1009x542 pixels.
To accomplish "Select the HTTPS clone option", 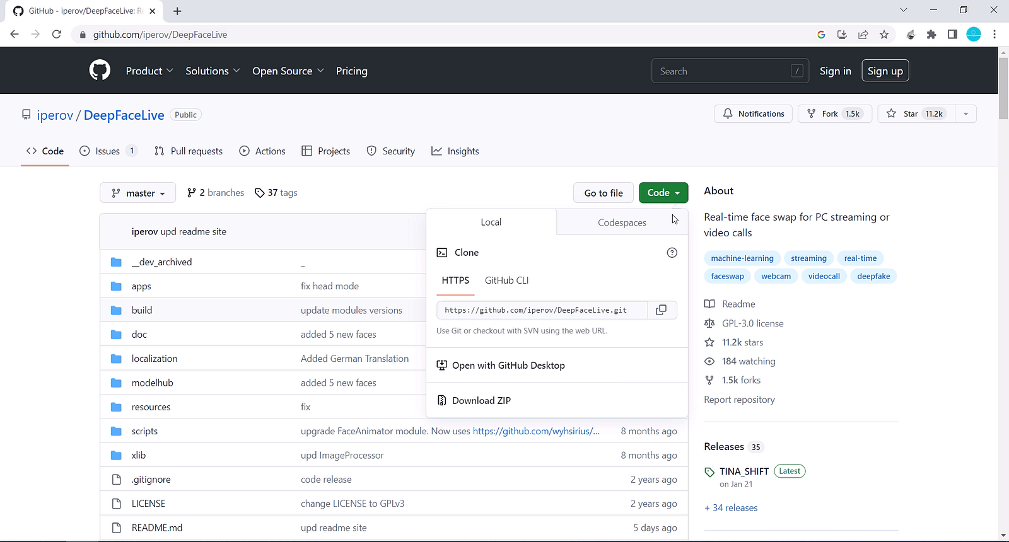I will click(455, 280).
